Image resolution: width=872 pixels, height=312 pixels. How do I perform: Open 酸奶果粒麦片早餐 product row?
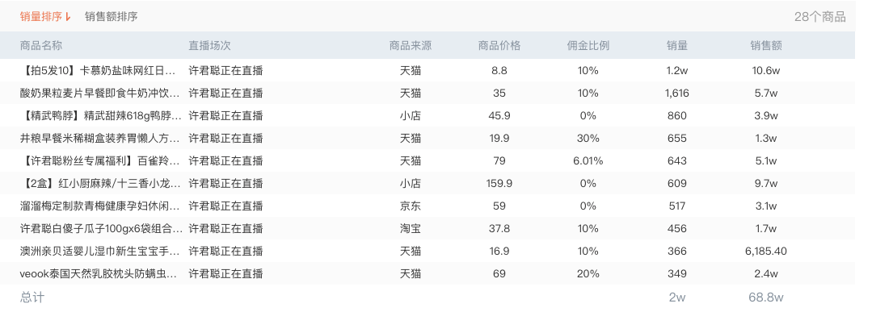click(101, 94)
